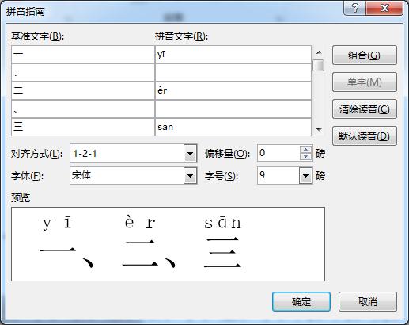Click base text field containing 二
Viewport: 409px width, 325px height.
(x=83, y=90)
